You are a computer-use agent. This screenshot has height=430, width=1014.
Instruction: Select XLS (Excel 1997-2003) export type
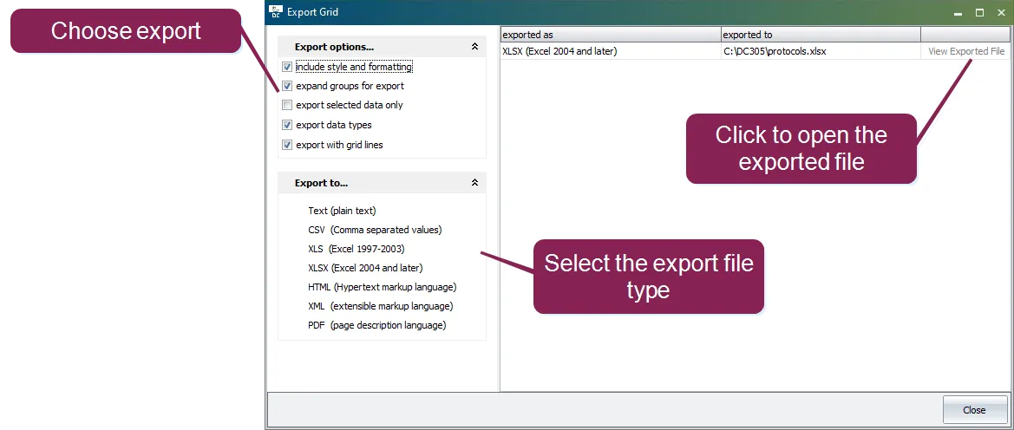coord(357,248)
